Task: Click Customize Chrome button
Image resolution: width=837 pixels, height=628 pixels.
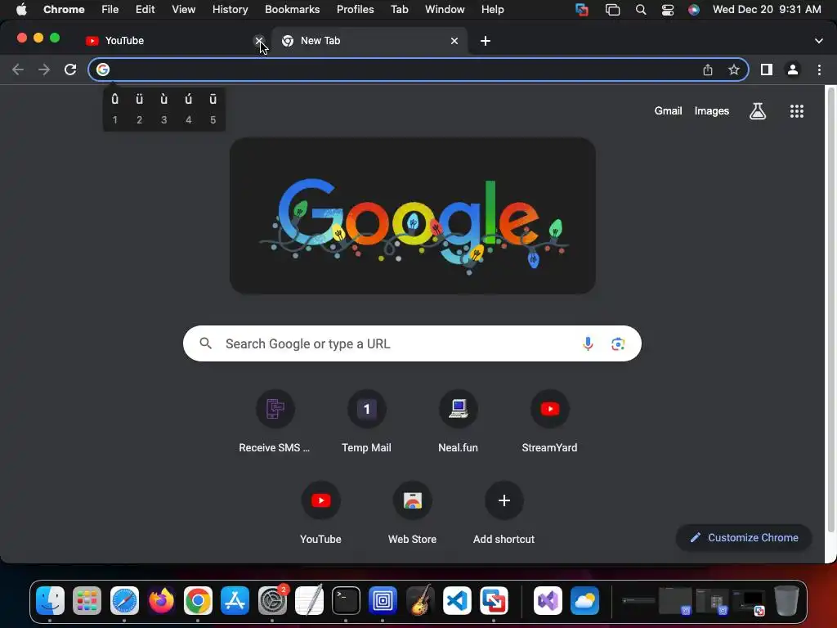Action: (744, 538)
